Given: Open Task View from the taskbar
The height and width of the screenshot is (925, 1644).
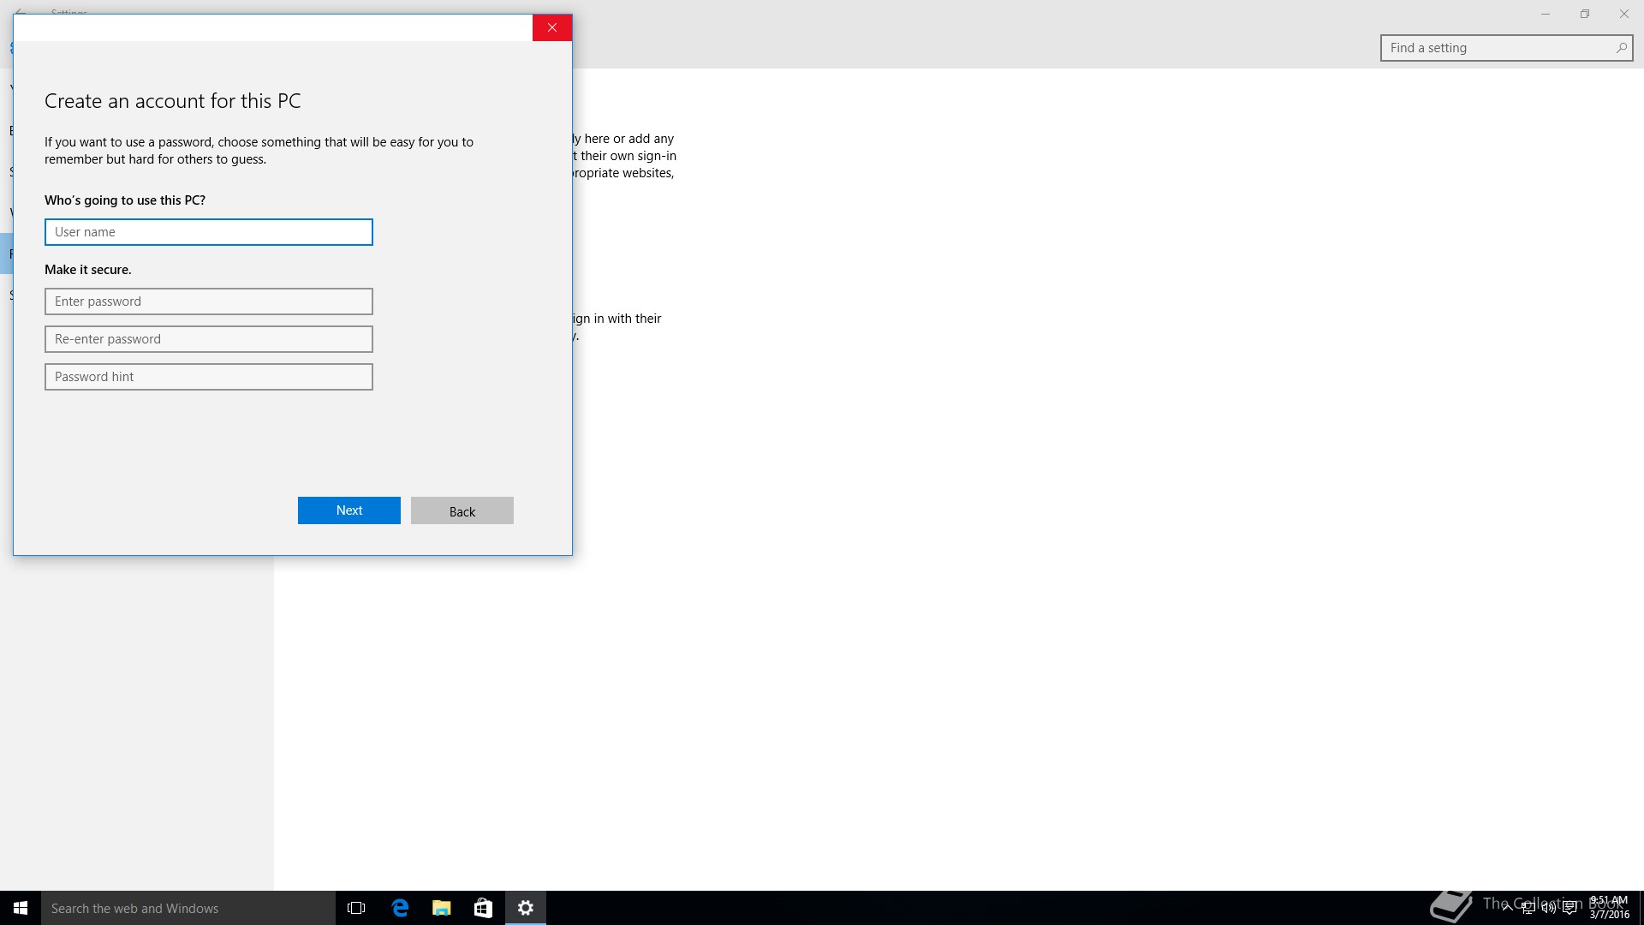Looking at the screenshot, I should pos(356,908).
